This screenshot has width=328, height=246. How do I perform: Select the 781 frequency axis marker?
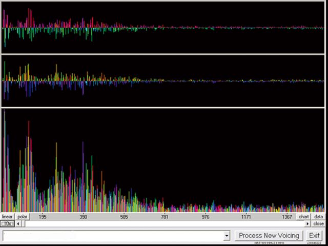tap(165, 217)
